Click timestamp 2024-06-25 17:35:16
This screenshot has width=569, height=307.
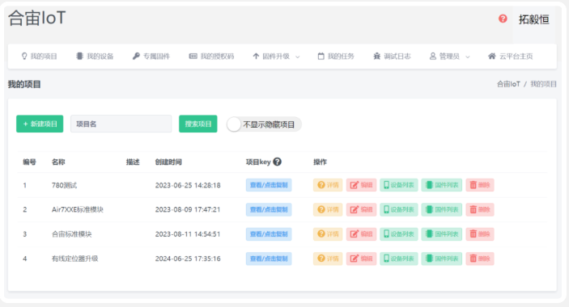188,259
